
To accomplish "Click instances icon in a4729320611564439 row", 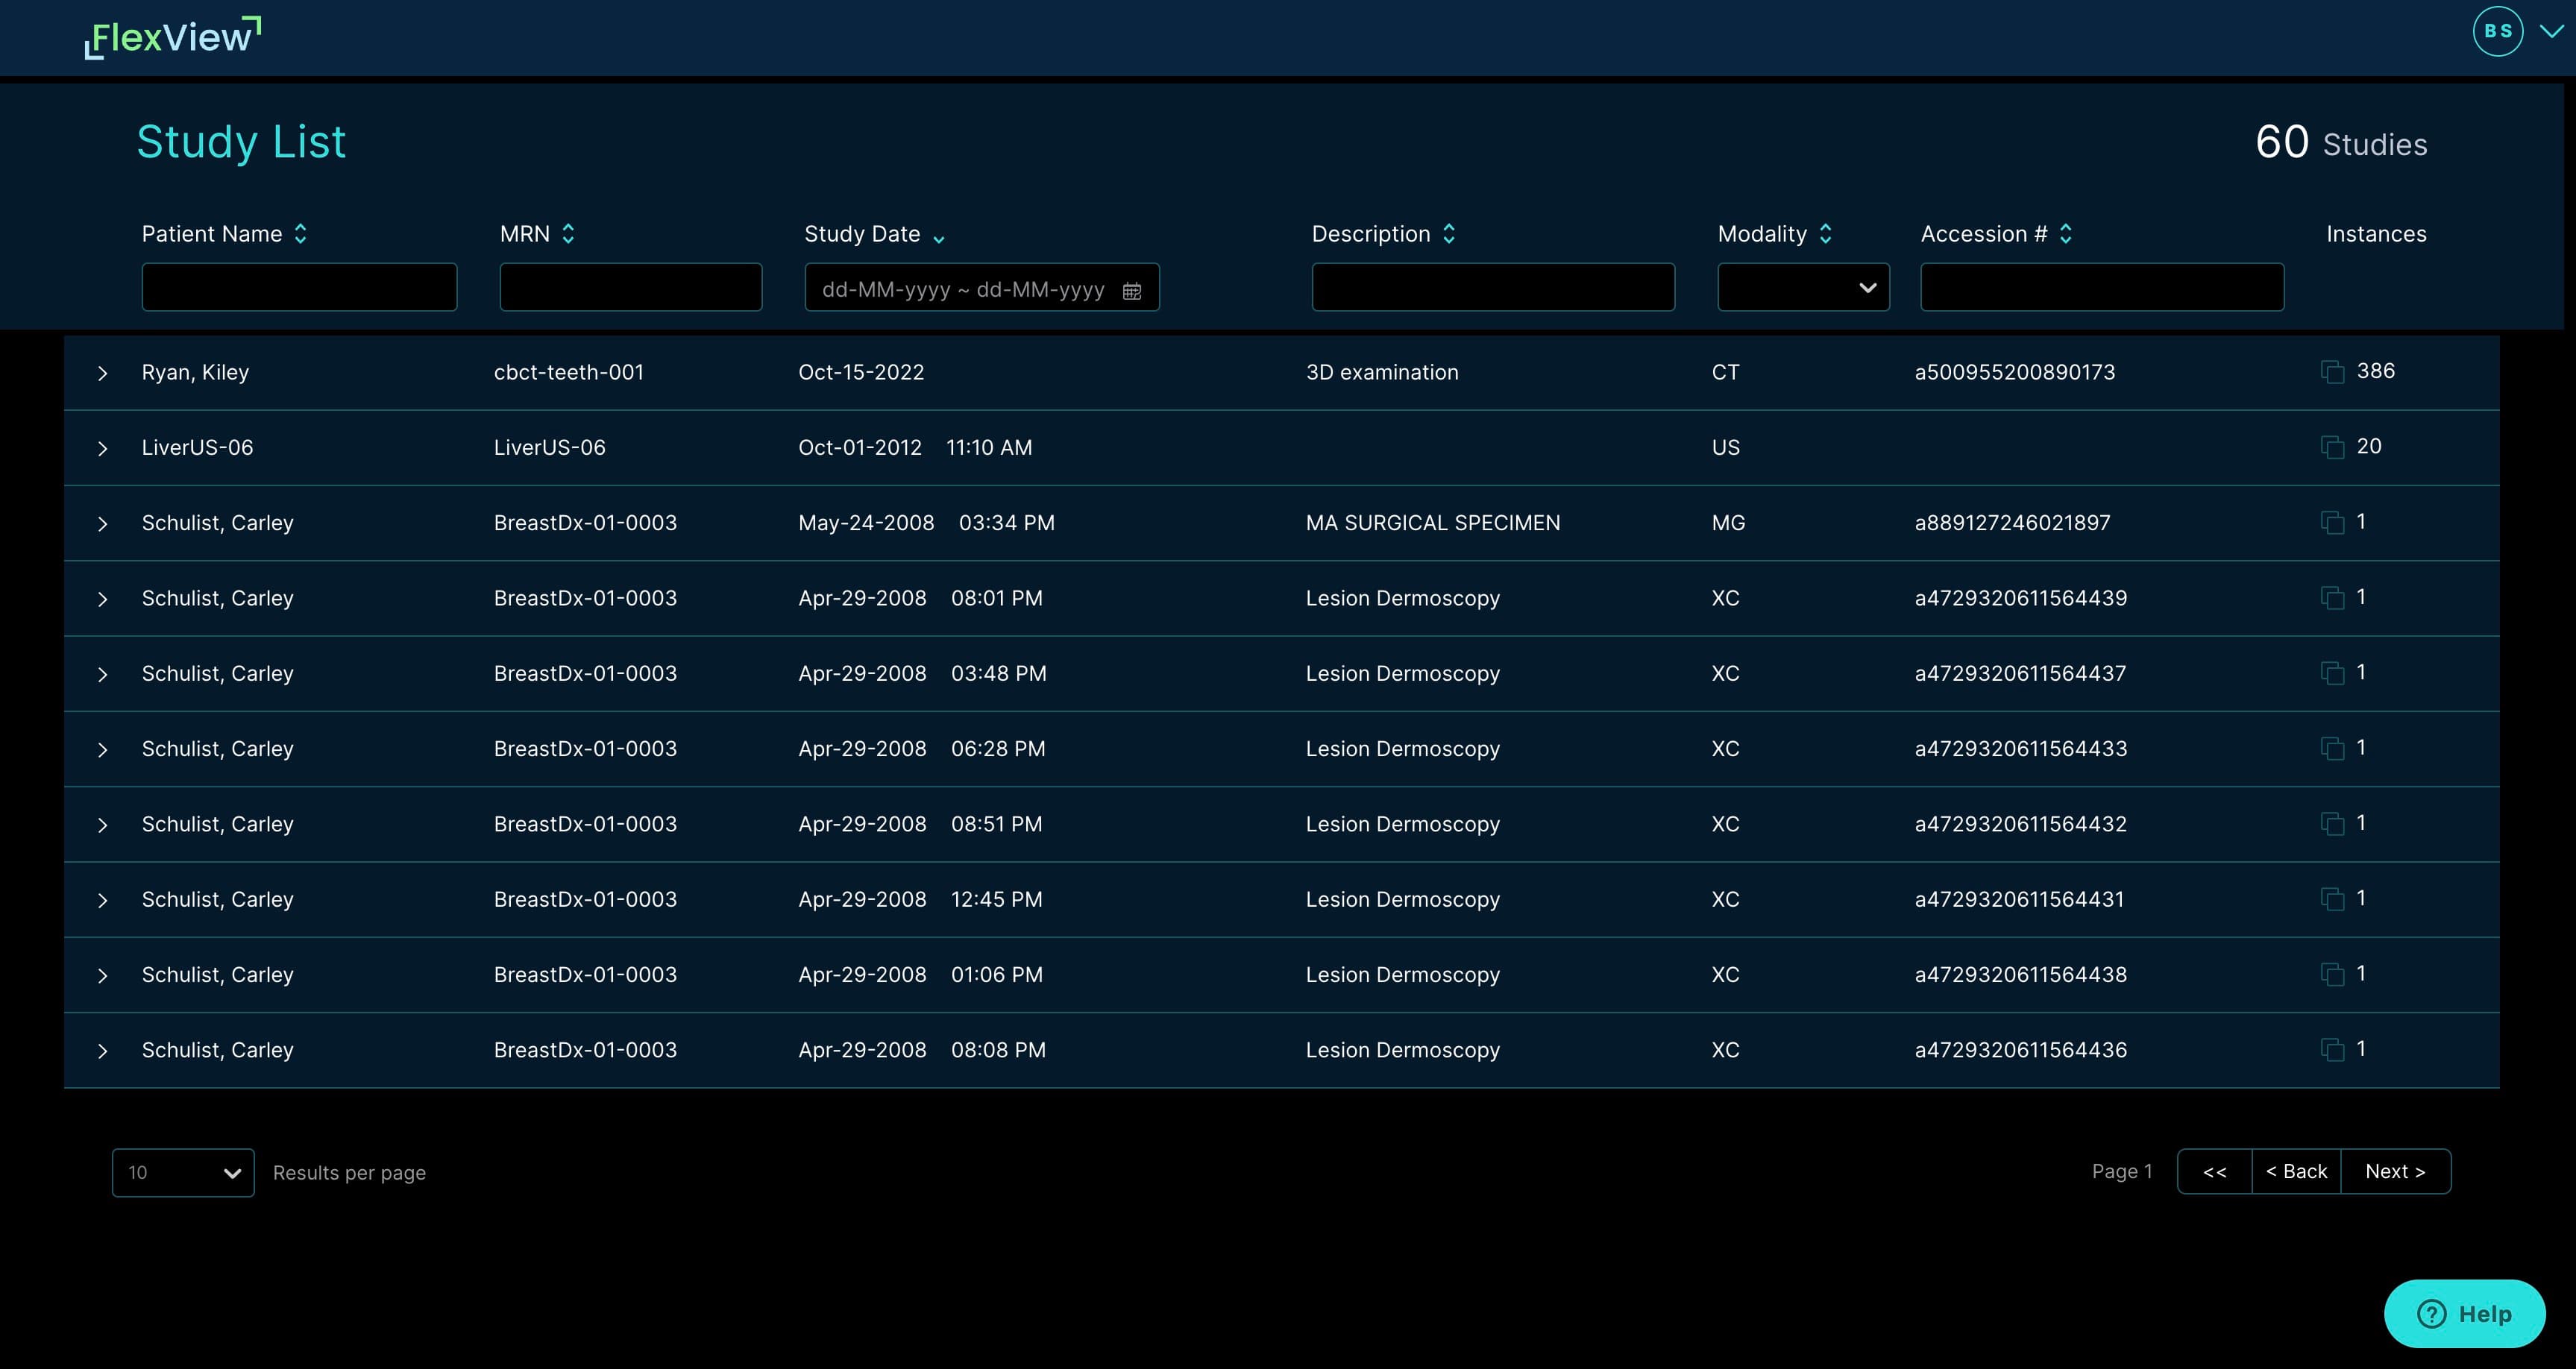I will 2332,598.
